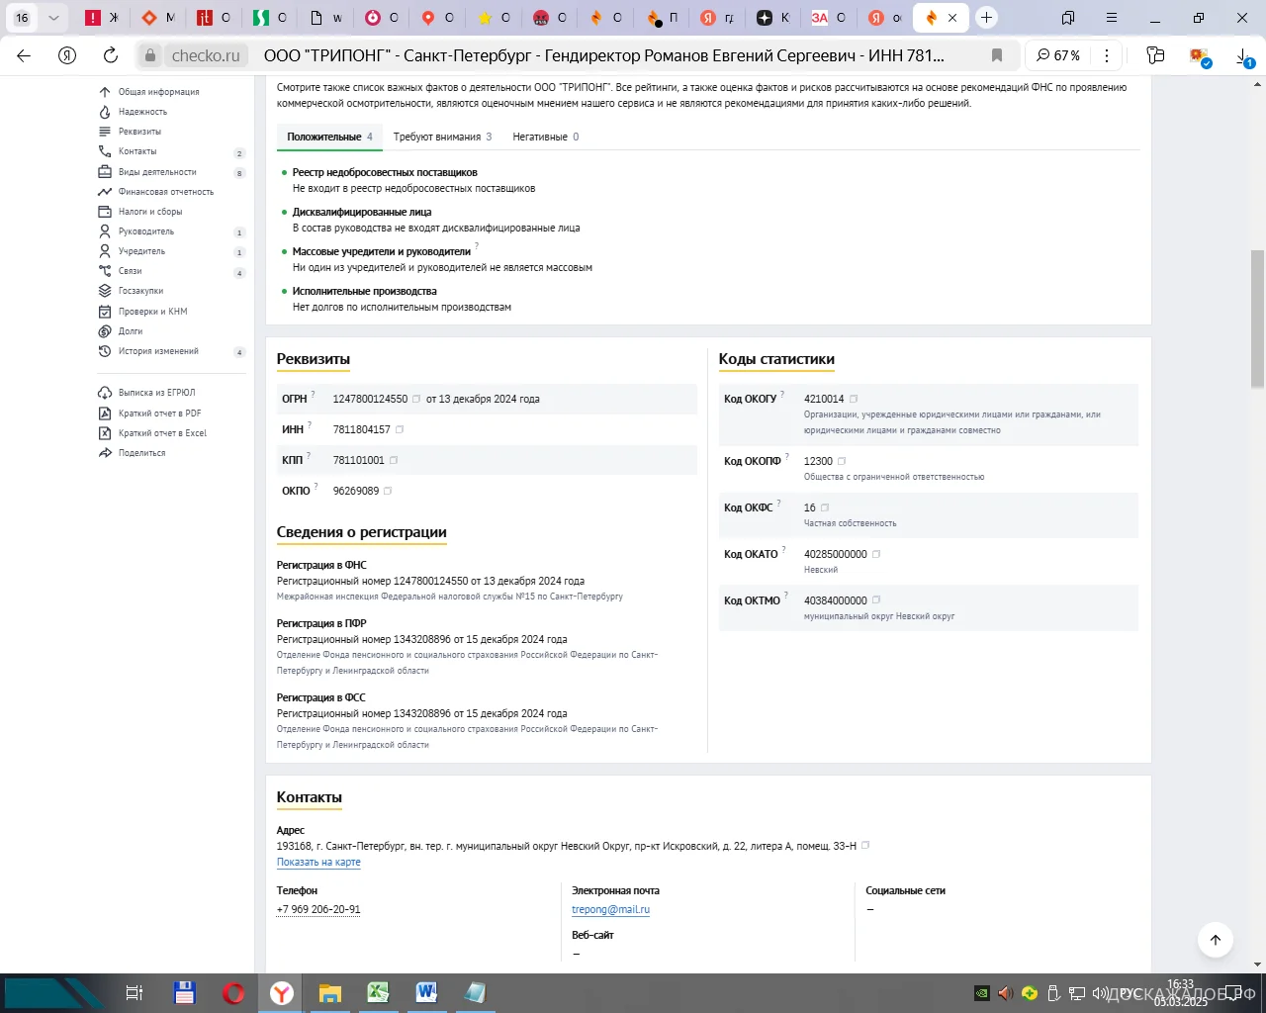The image size is (1266, 1013).
Task: Click the Контакты phone icon in sidebar
Action: click(x=105, y=151)
